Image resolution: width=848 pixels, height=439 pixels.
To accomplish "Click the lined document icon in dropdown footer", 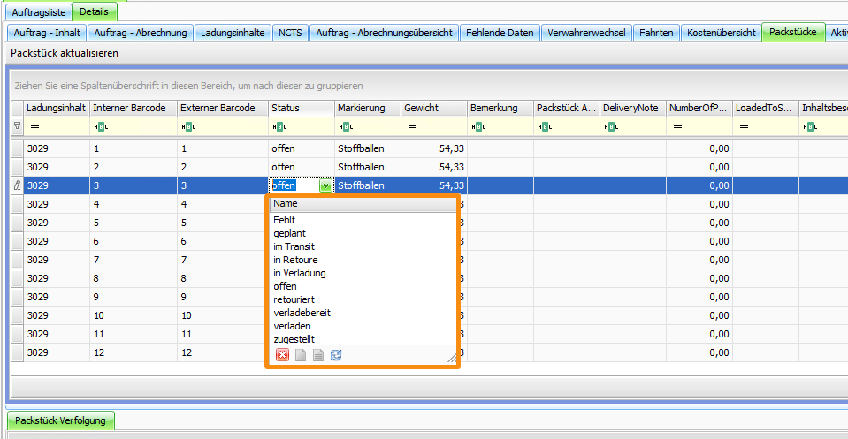I will click(x=318, y=355).
